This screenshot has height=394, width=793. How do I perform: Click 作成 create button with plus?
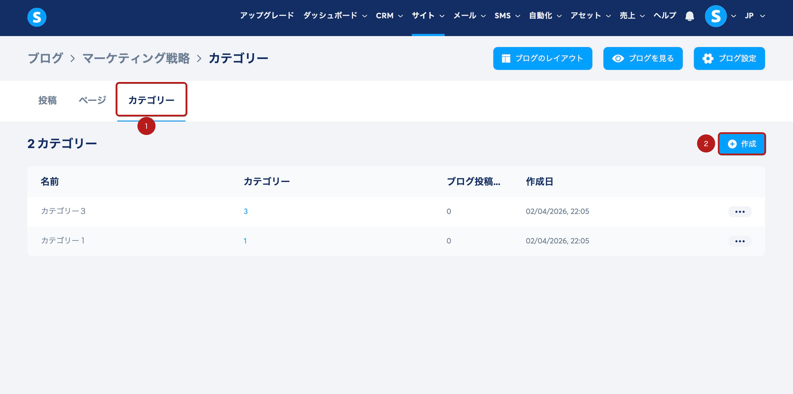(x=742, y=144)
